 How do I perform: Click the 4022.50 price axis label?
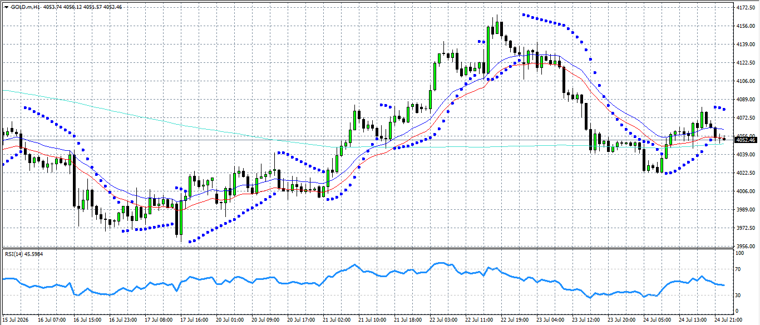pos(744,173)
